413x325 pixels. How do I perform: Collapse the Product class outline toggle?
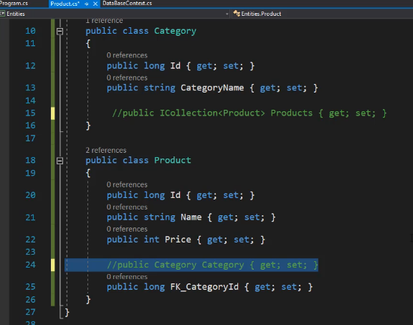(x=60, y=161)
